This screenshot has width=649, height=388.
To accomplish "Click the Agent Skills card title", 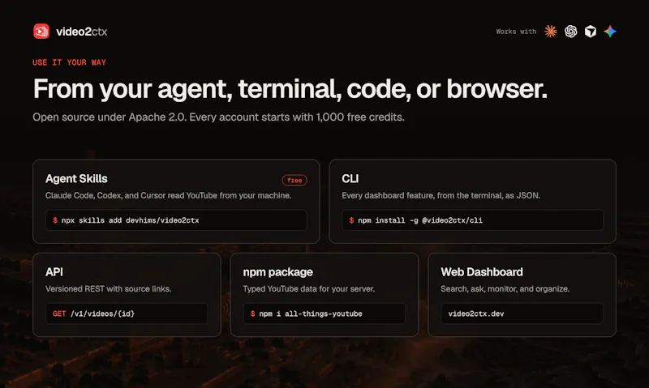I will [76, 178].
